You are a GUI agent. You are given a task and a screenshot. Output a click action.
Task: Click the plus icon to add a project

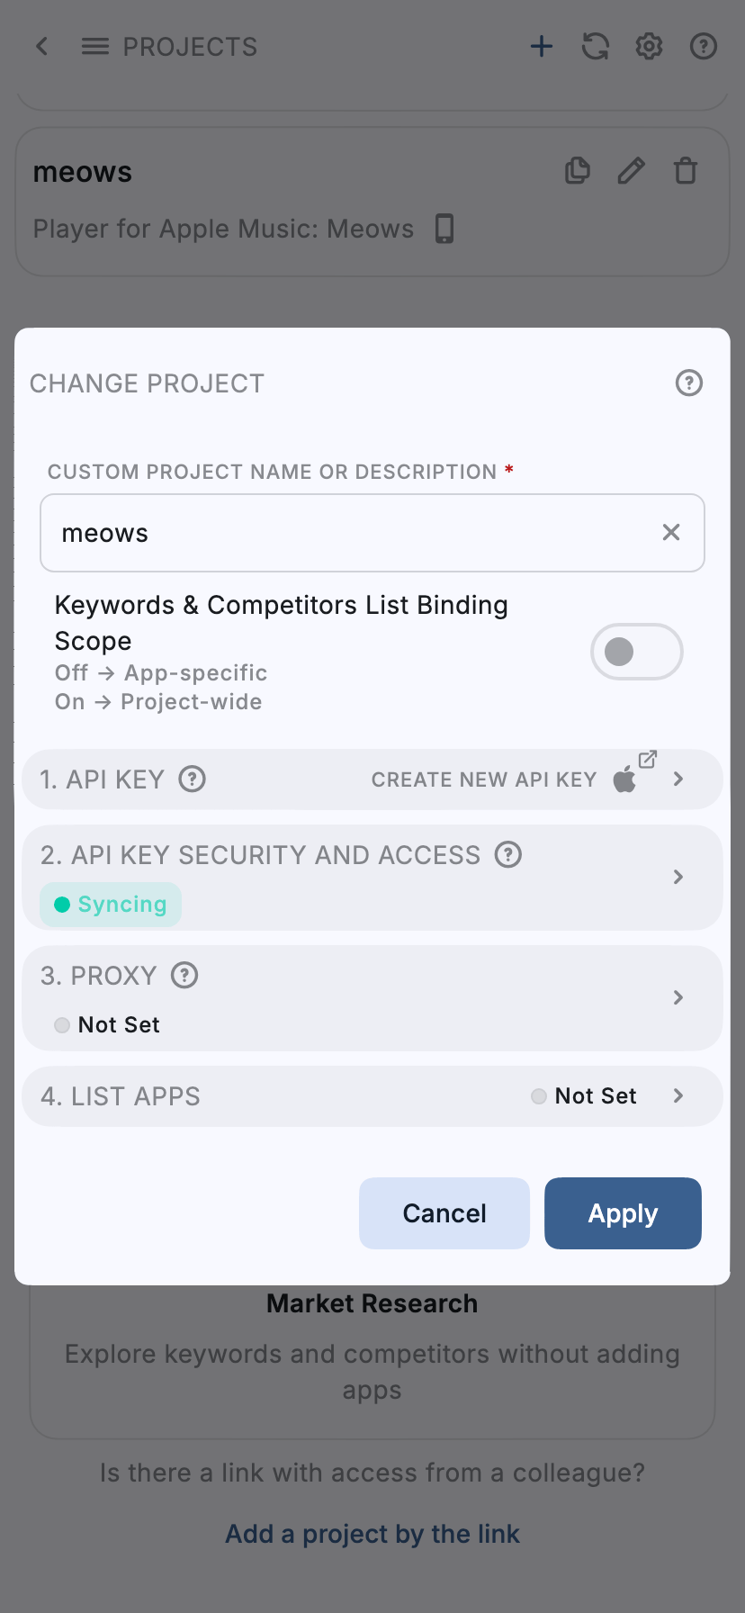pyautogui.click(x=542, y=46)
